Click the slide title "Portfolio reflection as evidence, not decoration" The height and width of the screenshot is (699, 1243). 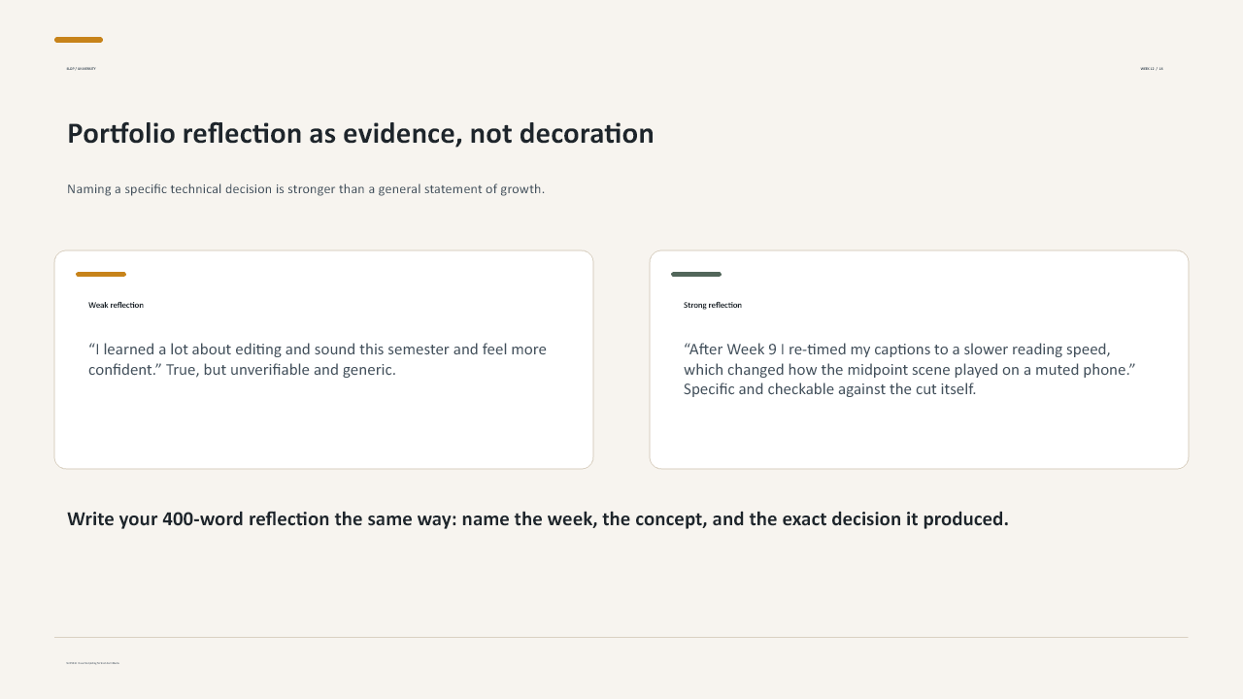coord(360,134)
